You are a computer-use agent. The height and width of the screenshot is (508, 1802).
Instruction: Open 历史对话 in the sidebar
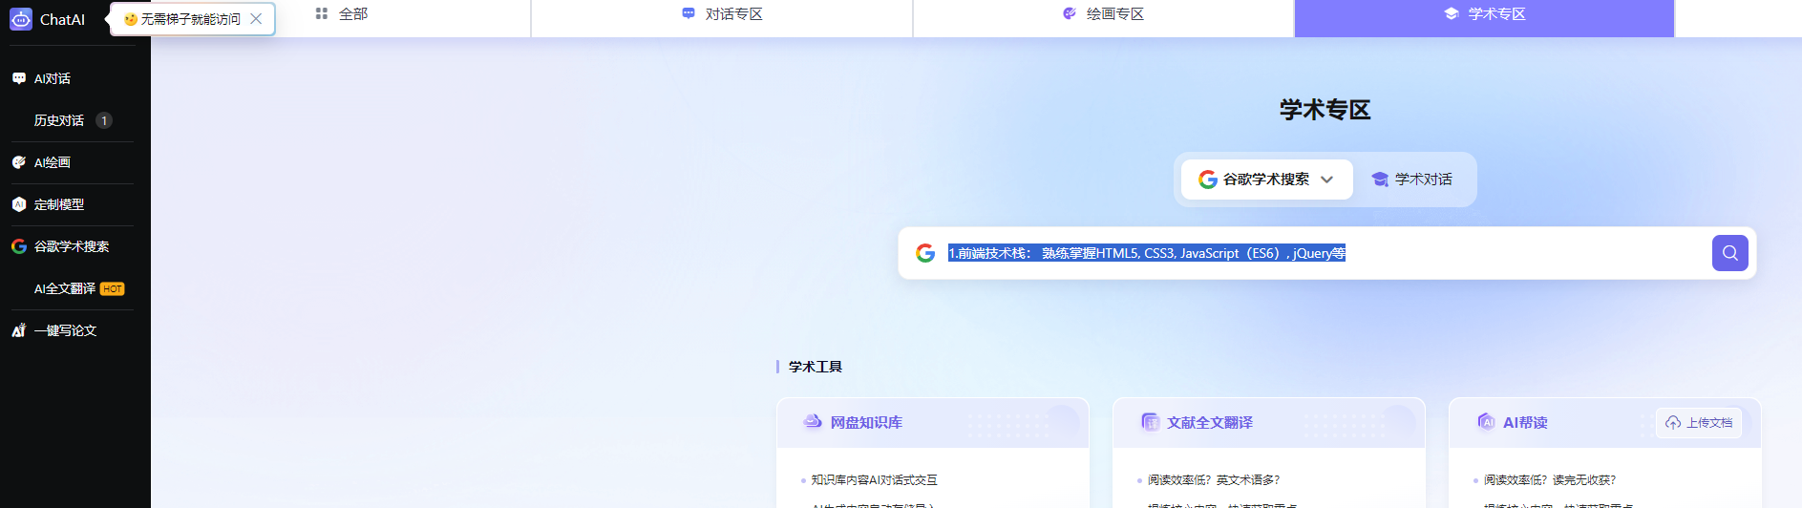[59, 120]
